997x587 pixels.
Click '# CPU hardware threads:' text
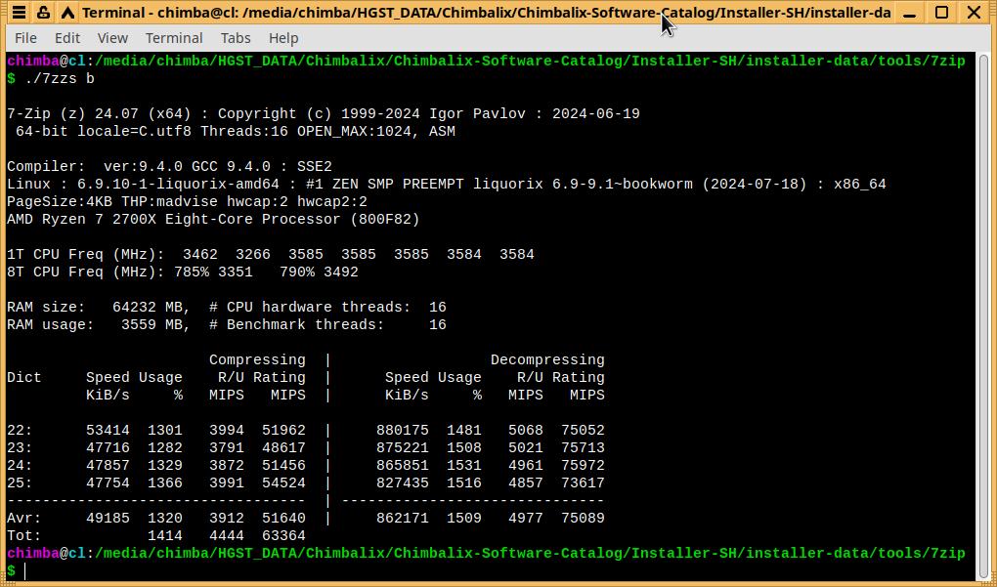(310, 308)
